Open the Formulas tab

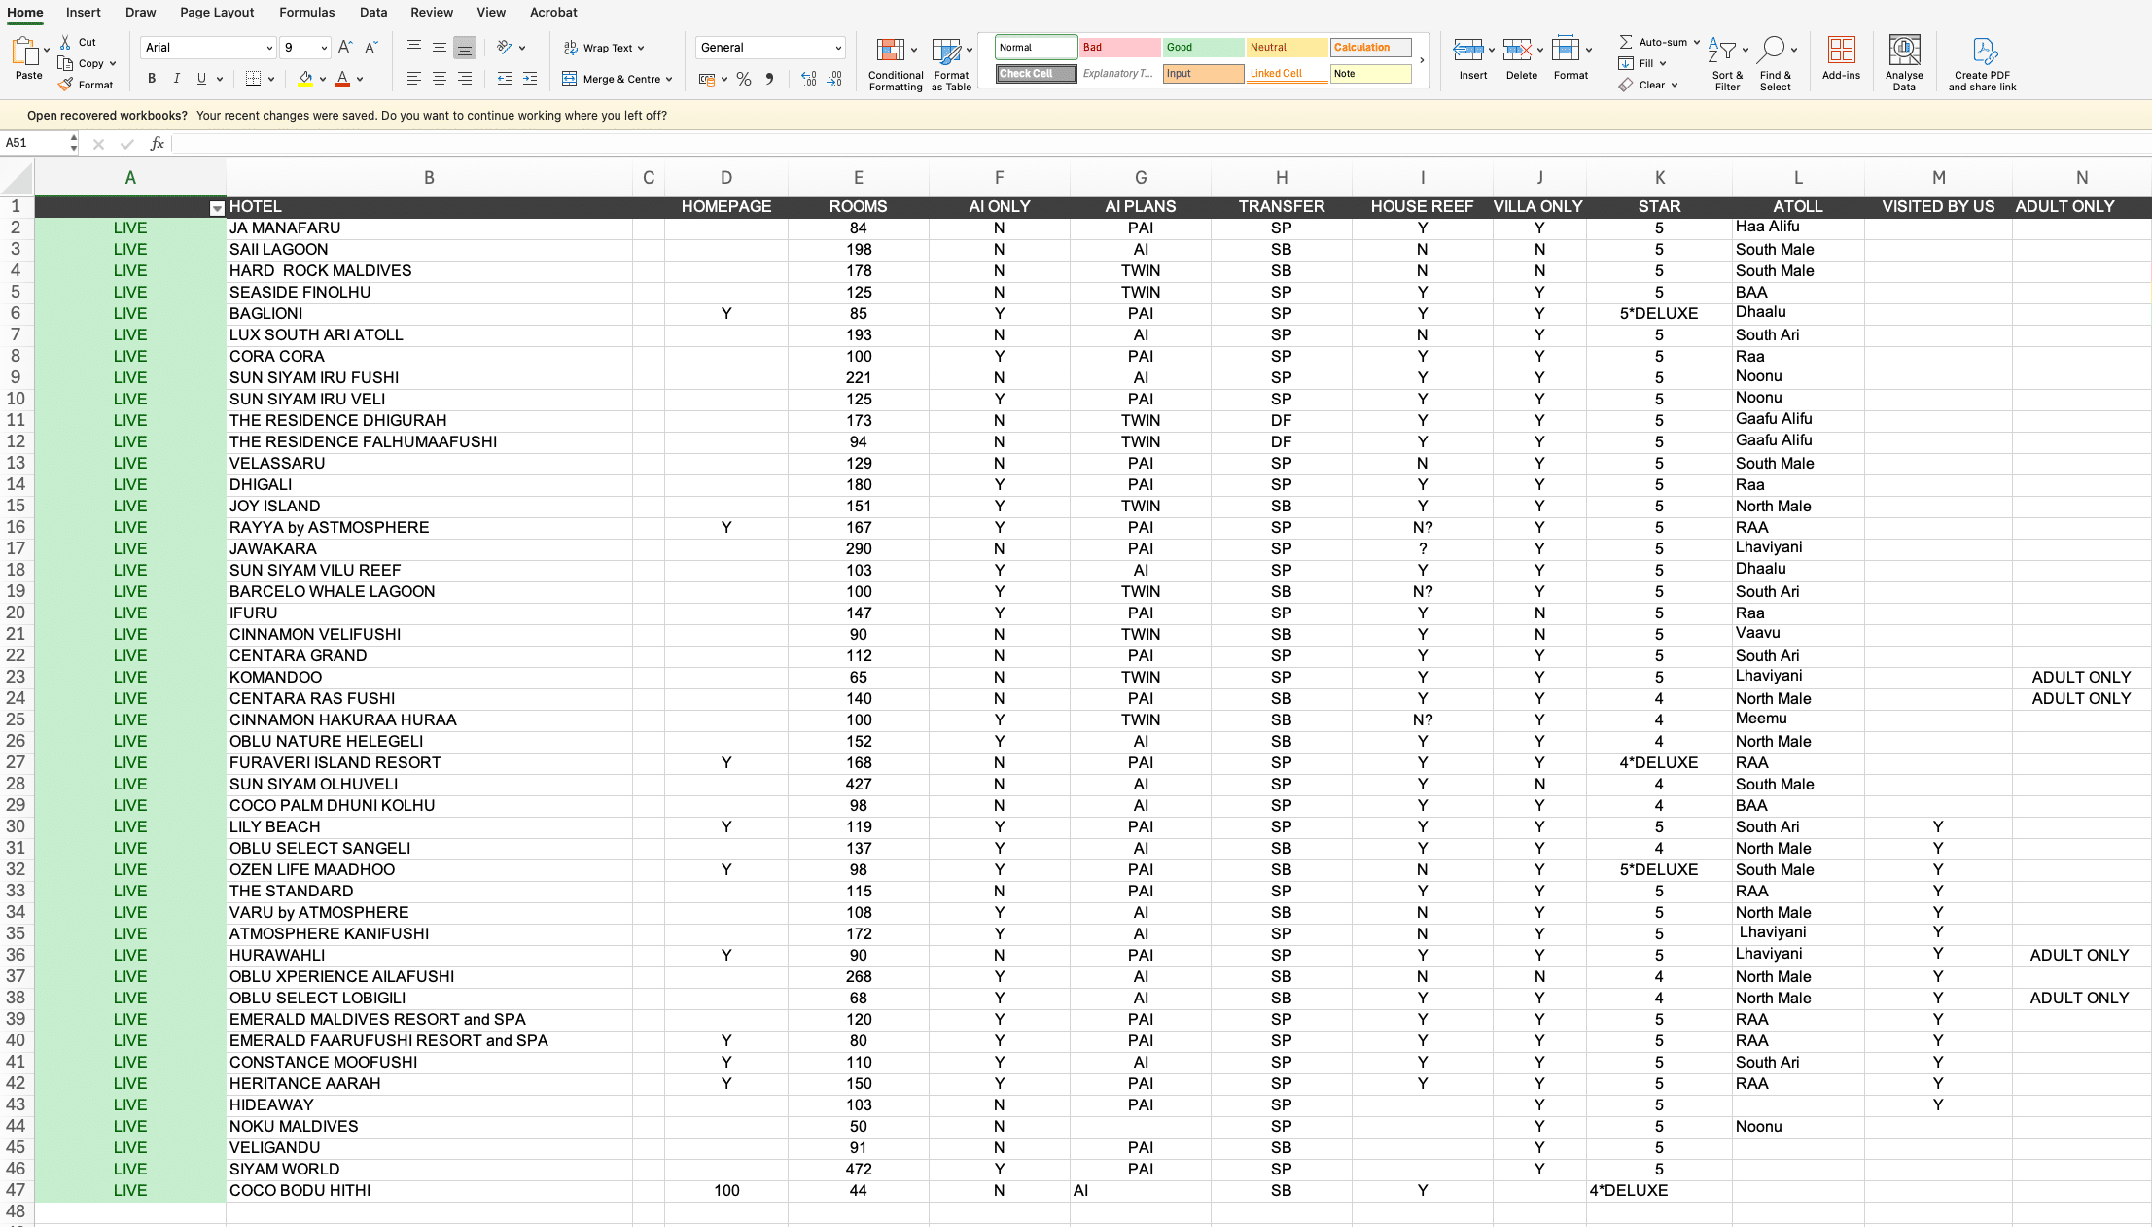[x=306, y=13]
